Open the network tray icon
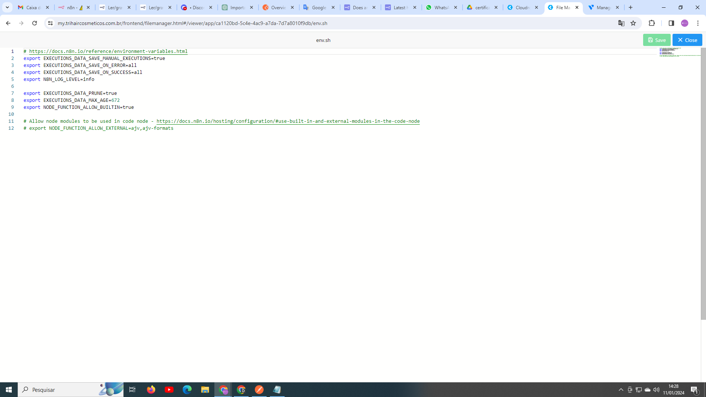The width and height of the screenshot is (706, 397). [x=639, y=390]
